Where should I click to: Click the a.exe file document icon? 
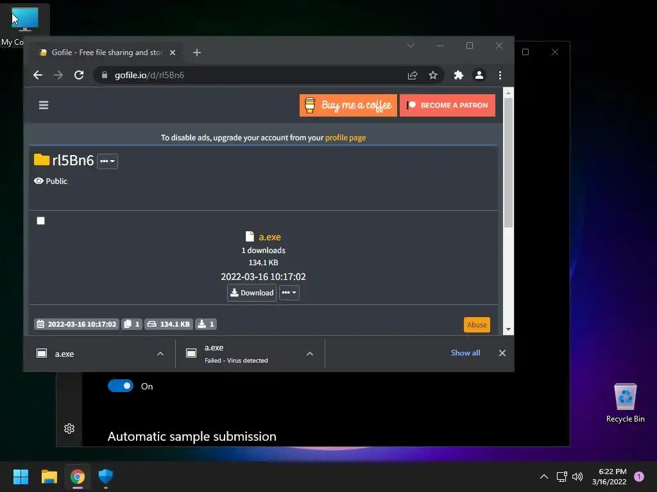[x=250, y=236]
